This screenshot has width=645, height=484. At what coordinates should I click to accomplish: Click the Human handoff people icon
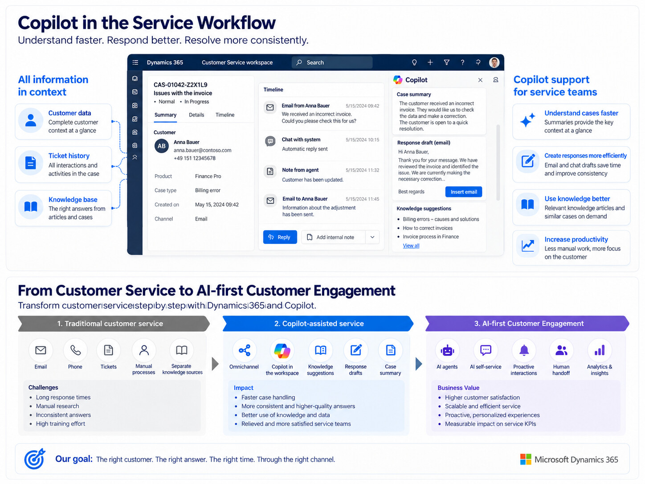[561, 350]
